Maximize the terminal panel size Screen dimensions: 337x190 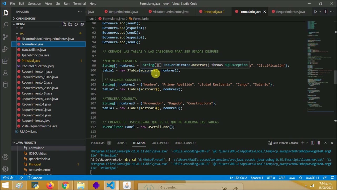click(x=325, y=143)
